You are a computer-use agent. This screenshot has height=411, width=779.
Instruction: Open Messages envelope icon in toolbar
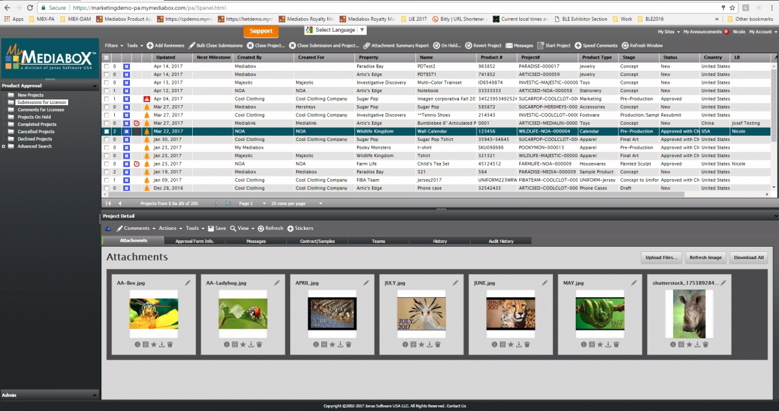[509, 46]
